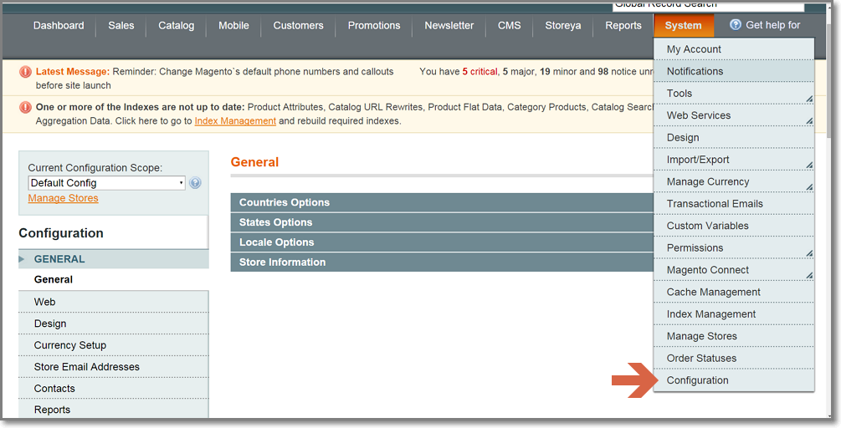
Task: Open the Catalog menu in navigation bar
Action: (x=176, y=26)
